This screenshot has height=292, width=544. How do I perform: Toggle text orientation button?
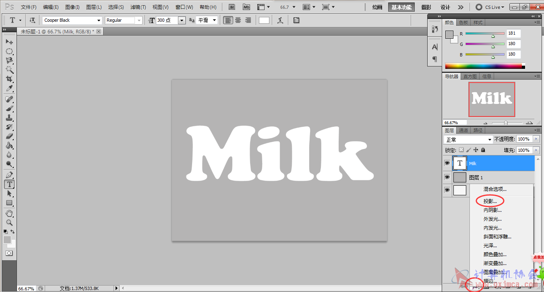(32, 20)
